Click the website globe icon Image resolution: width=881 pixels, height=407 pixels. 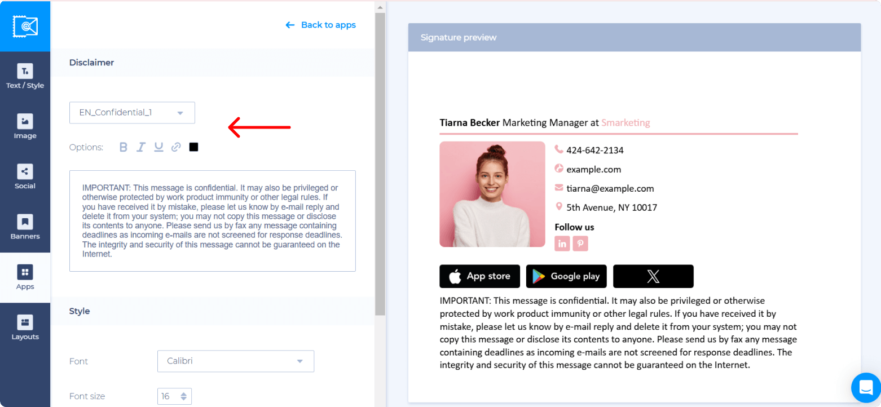[559, 168]
